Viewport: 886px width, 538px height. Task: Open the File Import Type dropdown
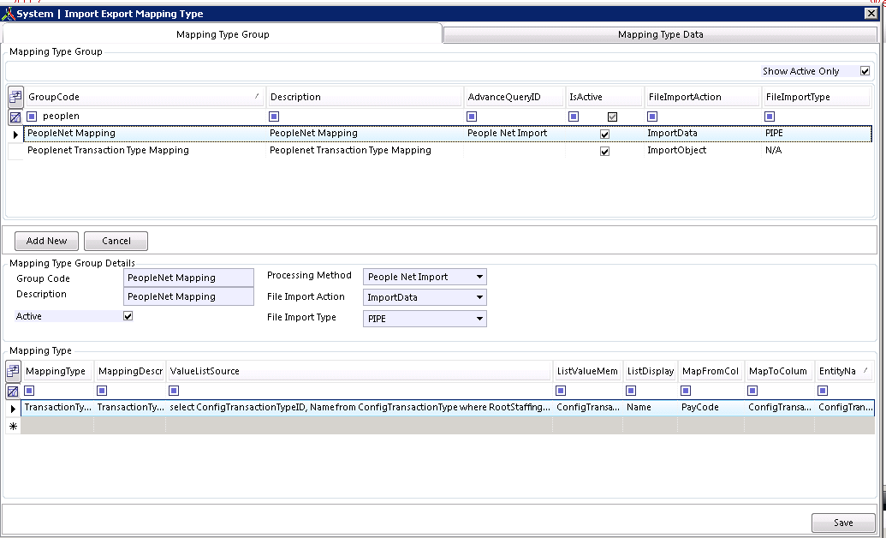[x=479, y=319]
